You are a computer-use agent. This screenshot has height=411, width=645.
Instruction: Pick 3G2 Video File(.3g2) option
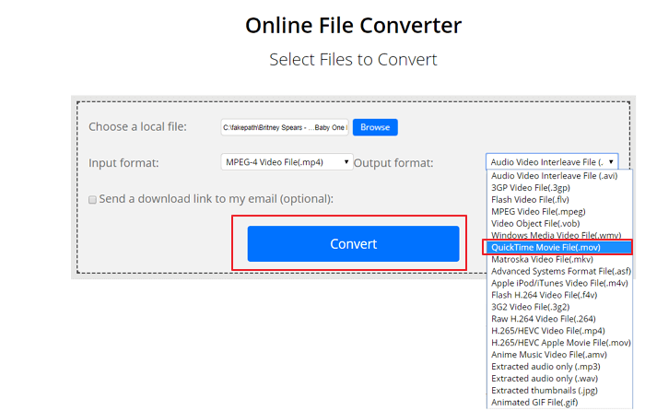point(559,307)
